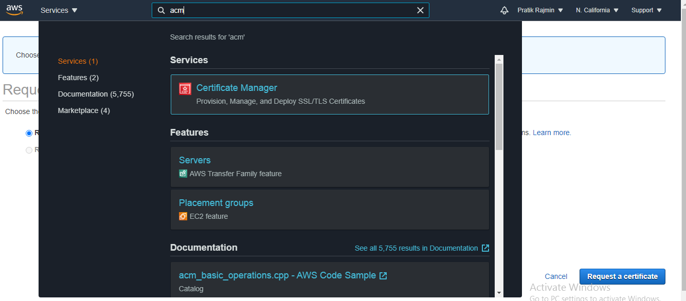
Task: Click Request a certificate button
Action: tap(622, 276)
